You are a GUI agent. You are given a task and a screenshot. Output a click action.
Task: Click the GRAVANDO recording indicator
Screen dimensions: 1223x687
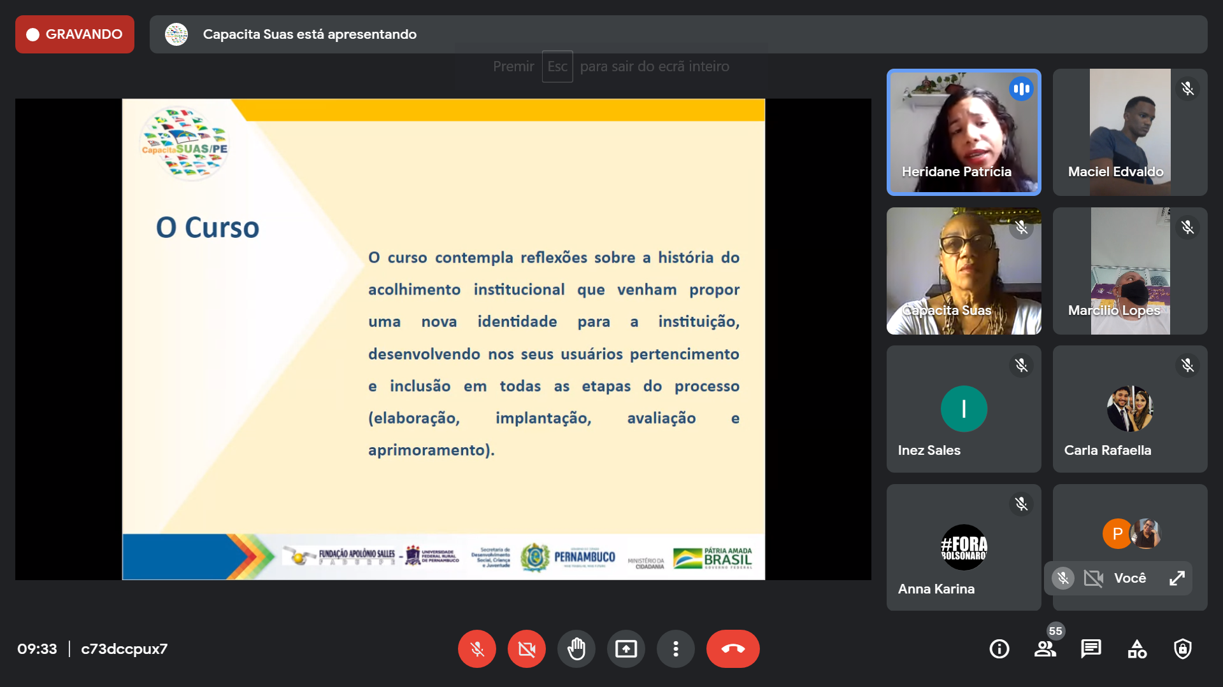click(75, 34)
